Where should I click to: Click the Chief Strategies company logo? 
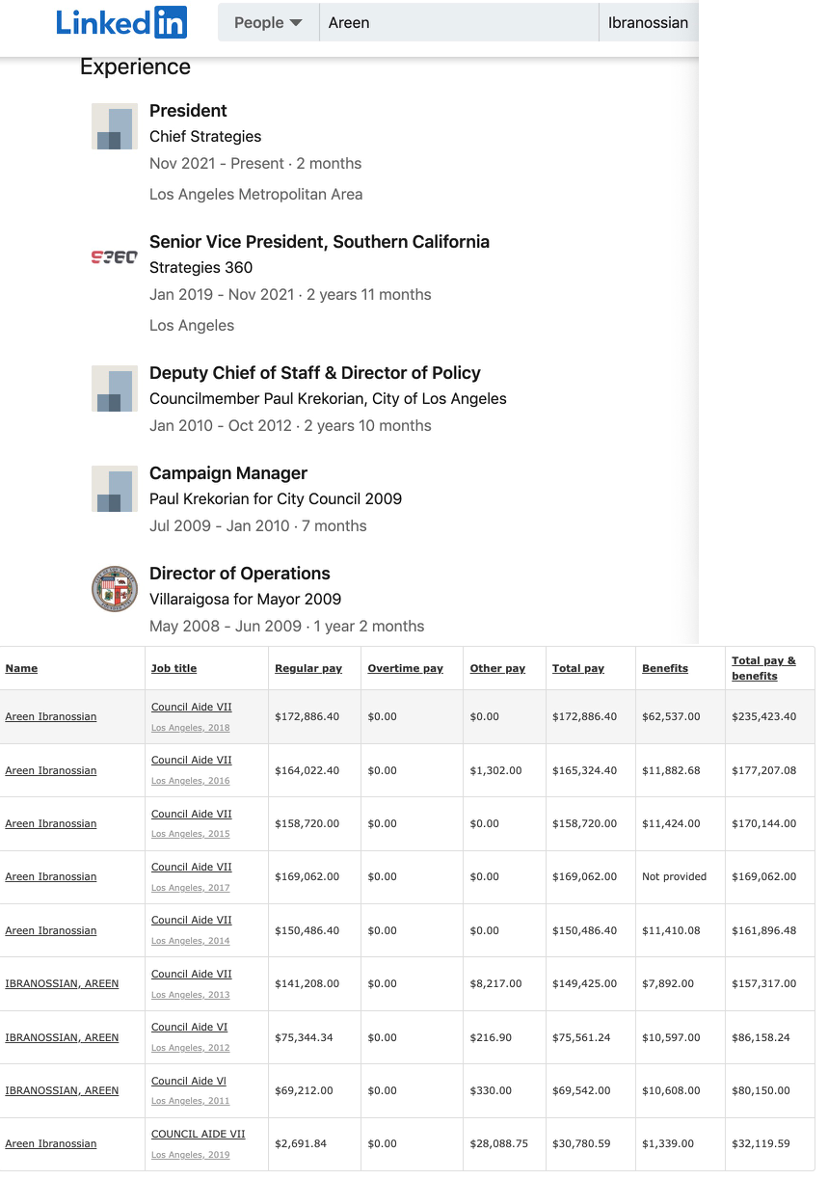tap(115, 127)
